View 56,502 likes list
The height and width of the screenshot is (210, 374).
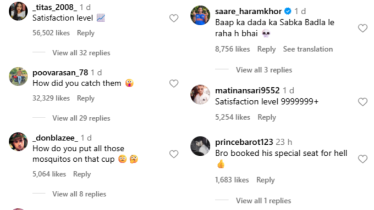coord(51,33)
